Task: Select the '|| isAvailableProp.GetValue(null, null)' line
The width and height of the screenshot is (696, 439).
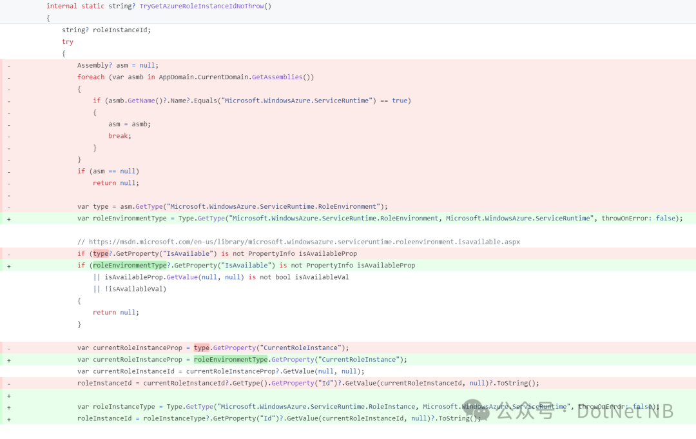Action: [x=220, y=277]
